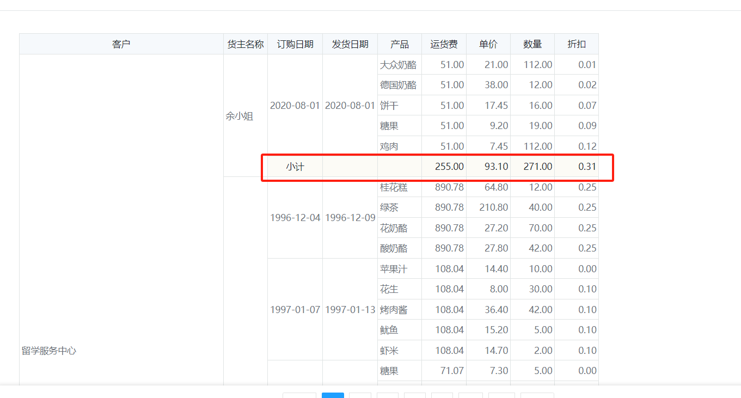The image size is (741, 398).
Task: Click the 货主名称 column header
Action: click(x=245, y=44)
